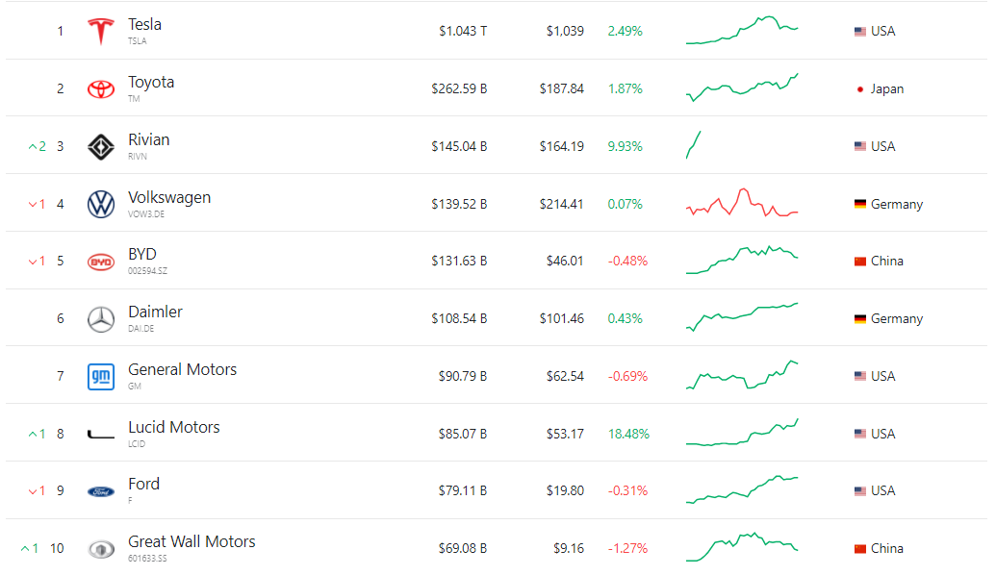Click the Japan flag country label

point(880,89)
